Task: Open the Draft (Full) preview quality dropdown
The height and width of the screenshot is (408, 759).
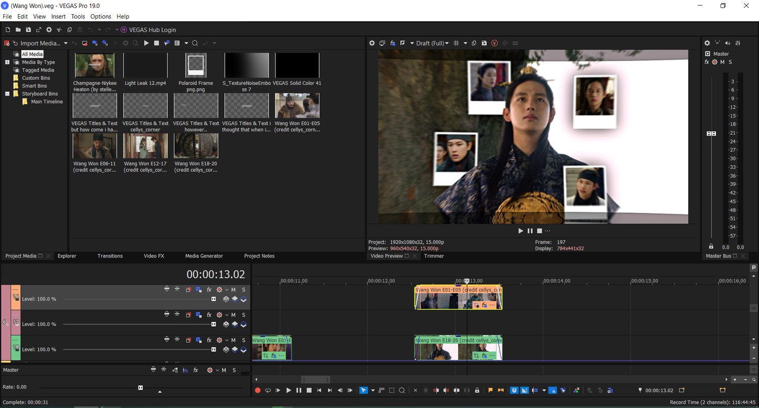Action: tap(432, 43)
